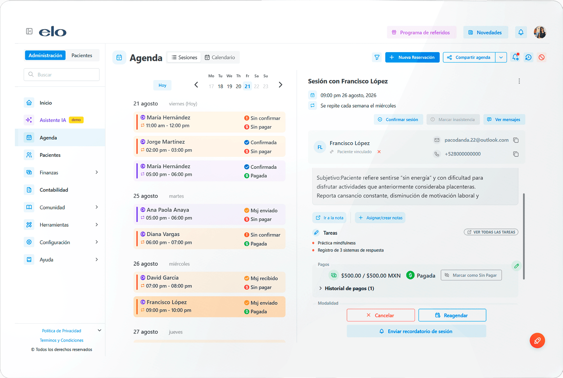The height and width of the screenshot is (378, 563).
Task: Open the three-dot session options menu
Action: (519, 81)
